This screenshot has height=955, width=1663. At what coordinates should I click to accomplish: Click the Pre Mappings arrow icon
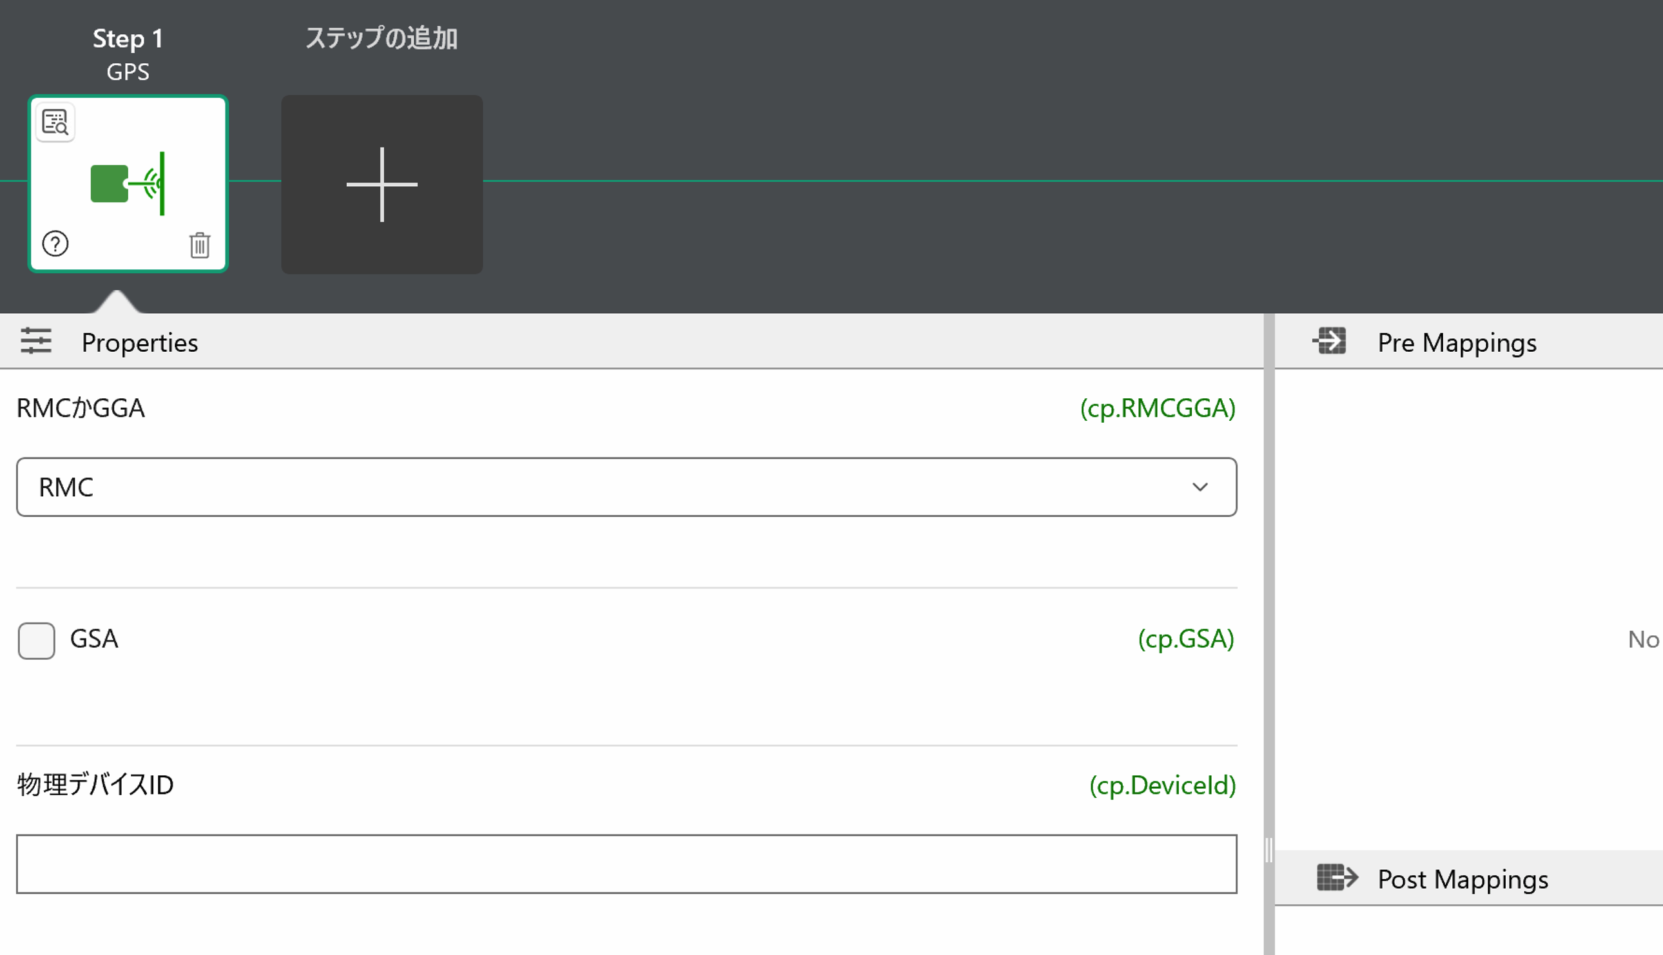point(1330,341)
